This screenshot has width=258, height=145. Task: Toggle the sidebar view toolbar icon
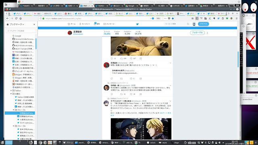(x=197, y=19)
